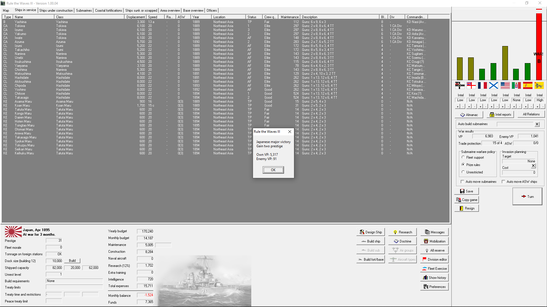Open the Design Ship tool
The image size is (547, 307).
(x=370, y=232)
